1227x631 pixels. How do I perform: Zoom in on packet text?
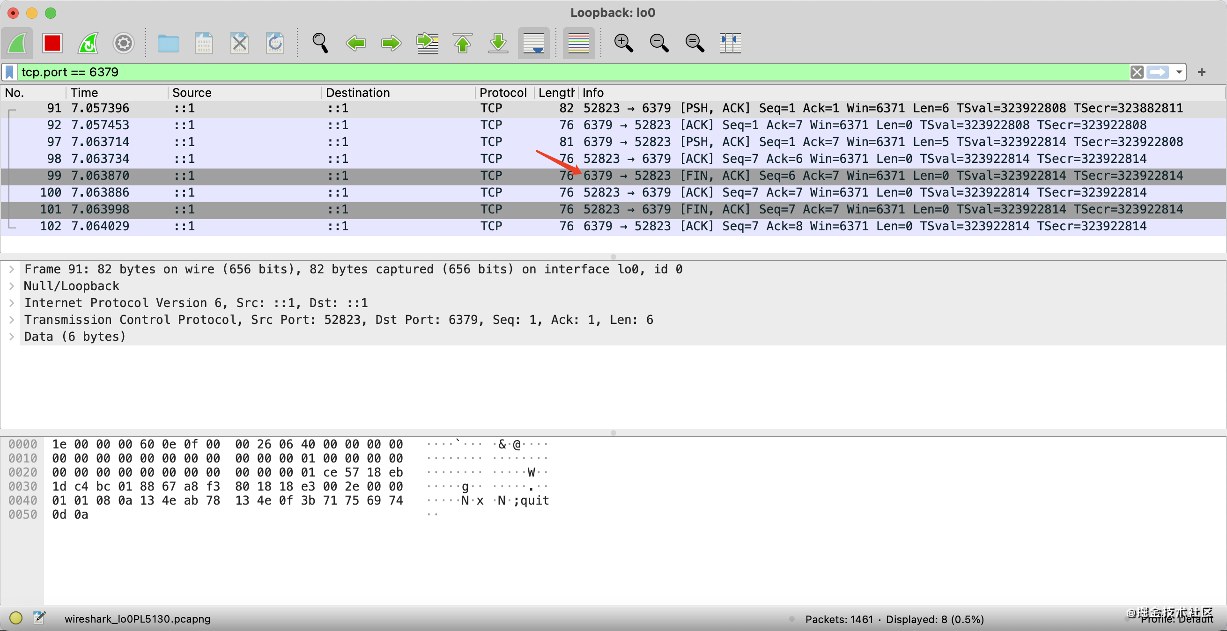point(623,44)
